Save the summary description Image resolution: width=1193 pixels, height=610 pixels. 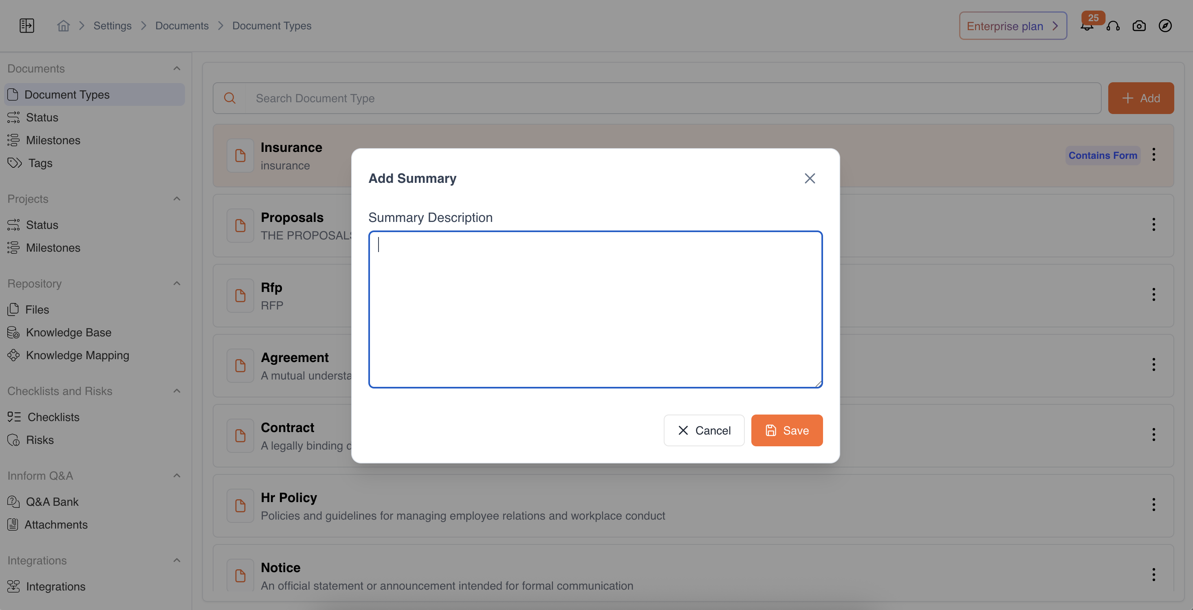(x=786, y=430)
